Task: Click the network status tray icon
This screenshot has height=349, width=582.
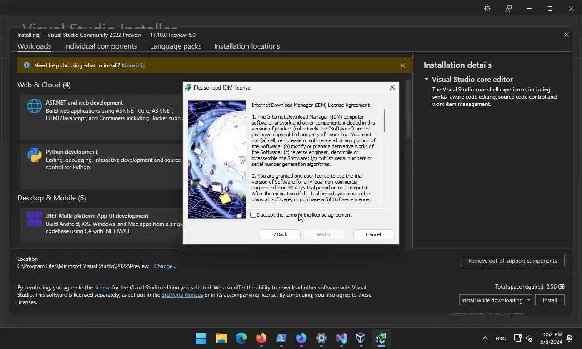Action: (x=517, y=338)
